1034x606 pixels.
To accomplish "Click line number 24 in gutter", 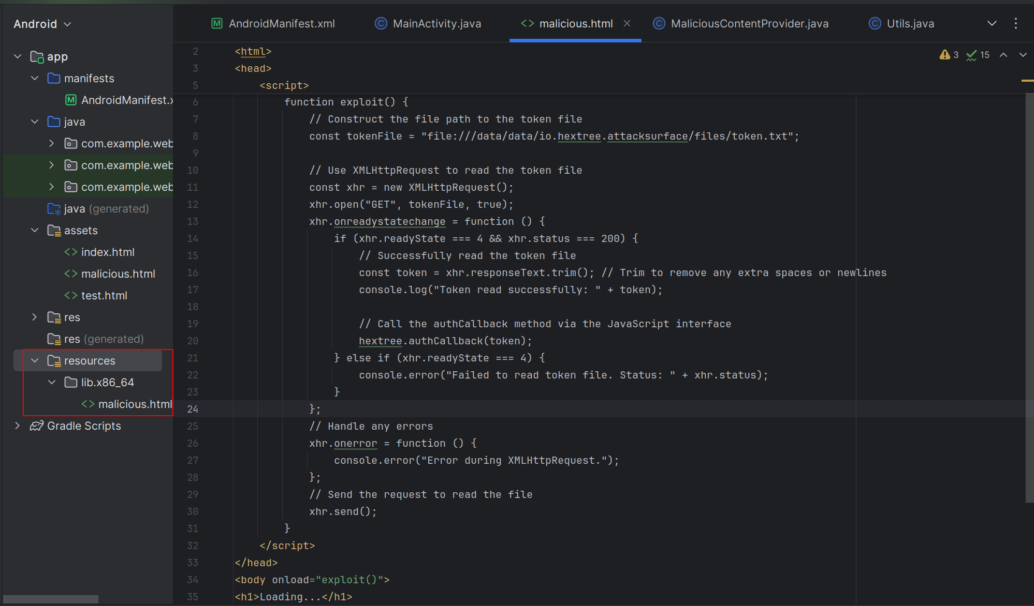I will 193,409.
